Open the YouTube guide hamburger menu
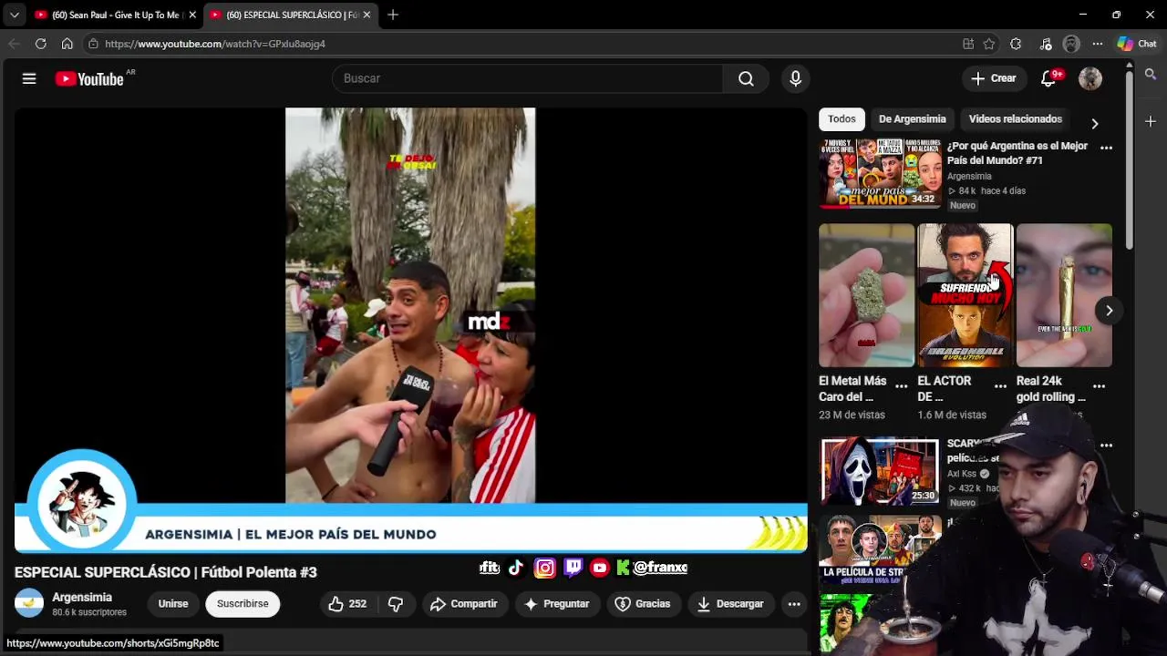The height and width of the screenshot is (656, 1167). 29,79
